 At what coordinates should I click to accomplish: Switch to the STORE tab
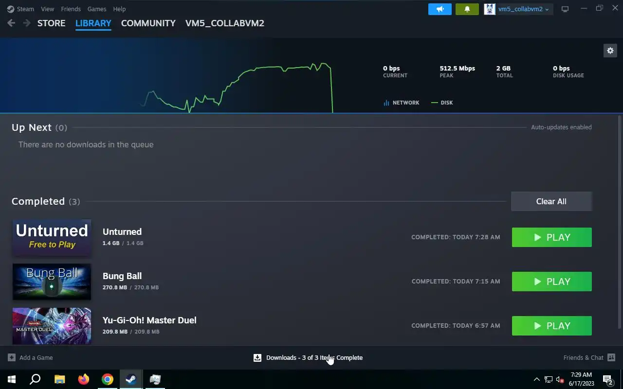point(51,23)
